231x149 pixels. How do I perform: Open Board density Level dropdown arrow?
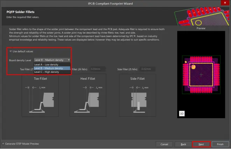(x=69, y=60)
